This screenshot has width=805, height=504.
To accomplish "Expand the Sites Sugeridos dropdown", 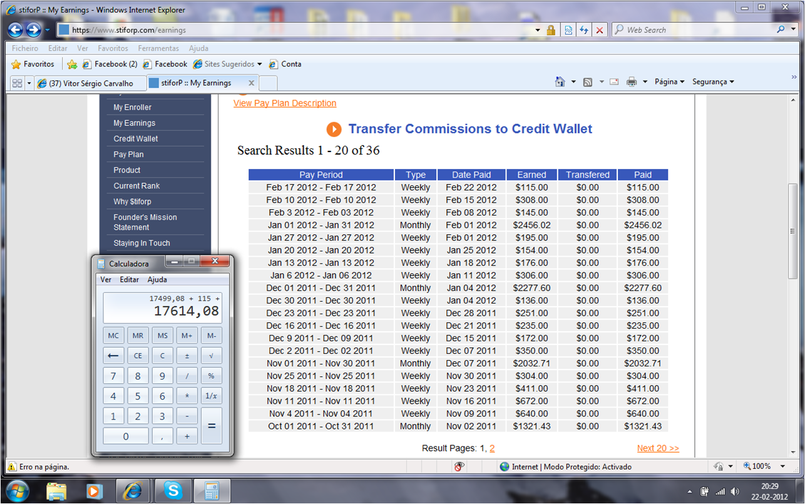I will tap(259, 64).
